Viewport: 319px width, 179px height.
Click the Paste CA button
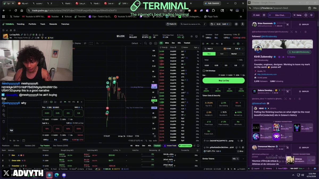click(x=171, y=24)
